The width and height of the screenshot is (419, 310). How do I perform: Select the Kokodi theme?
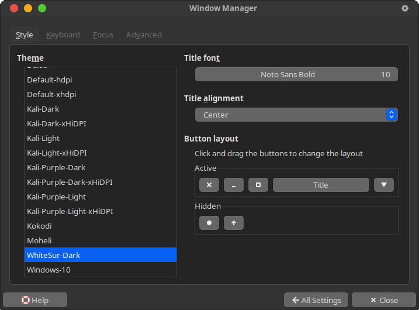tap(101, 226)
